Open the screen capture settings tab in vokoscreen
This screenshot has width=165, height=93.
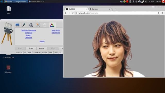pos(18,25)
